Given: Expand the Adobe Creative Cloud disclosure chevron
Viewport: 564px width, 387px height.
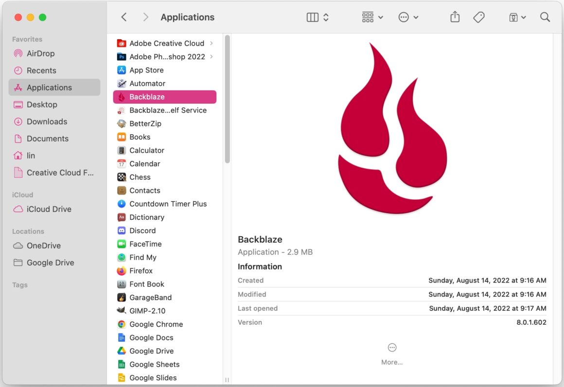Looking at the screenshot, I should point(211,43).
